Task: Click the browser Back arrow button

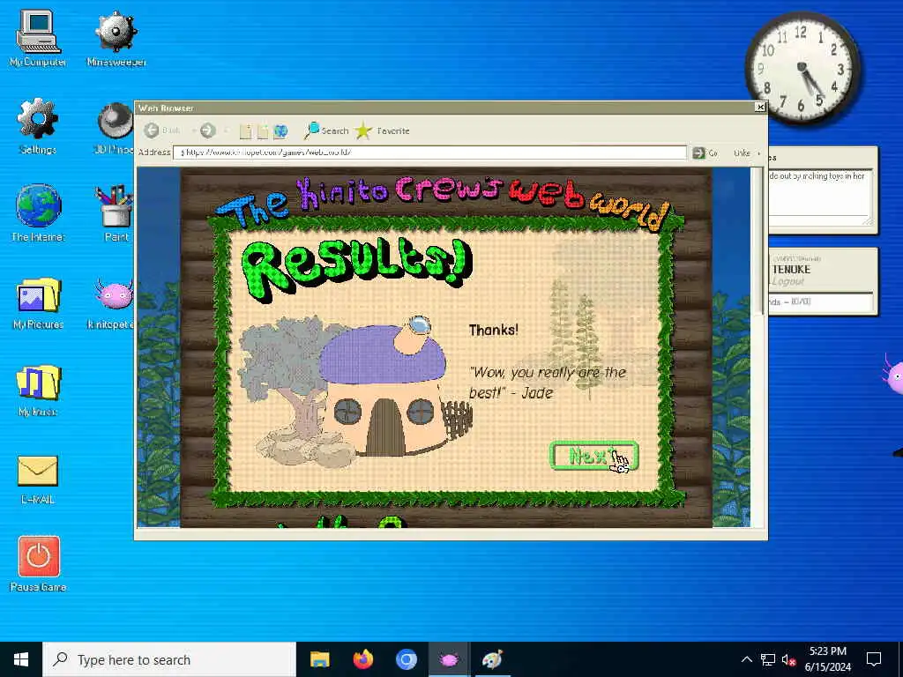Action: tap(152, 130)
